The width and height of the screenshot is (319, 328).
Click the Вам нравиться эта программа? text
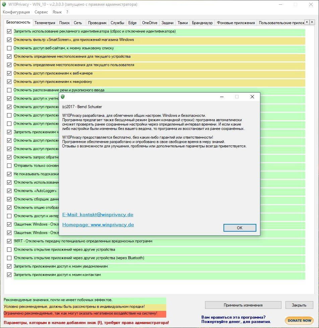tap(234, 317)
